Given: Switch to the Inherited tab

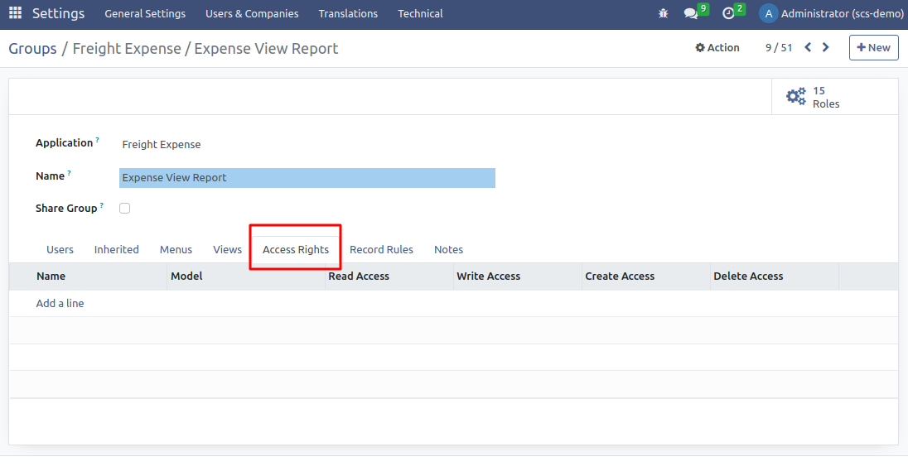Looking at the screenshot, I should (x=116, y=249).
